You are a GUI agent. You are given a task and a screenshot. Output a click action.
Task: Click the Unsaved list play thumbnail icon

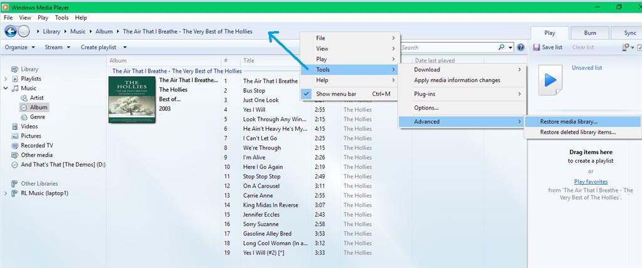(550, 80)
